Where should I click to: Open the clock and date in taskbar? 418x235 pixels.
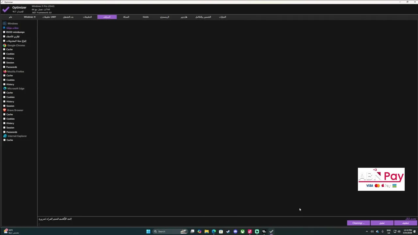tap(408, 231)
